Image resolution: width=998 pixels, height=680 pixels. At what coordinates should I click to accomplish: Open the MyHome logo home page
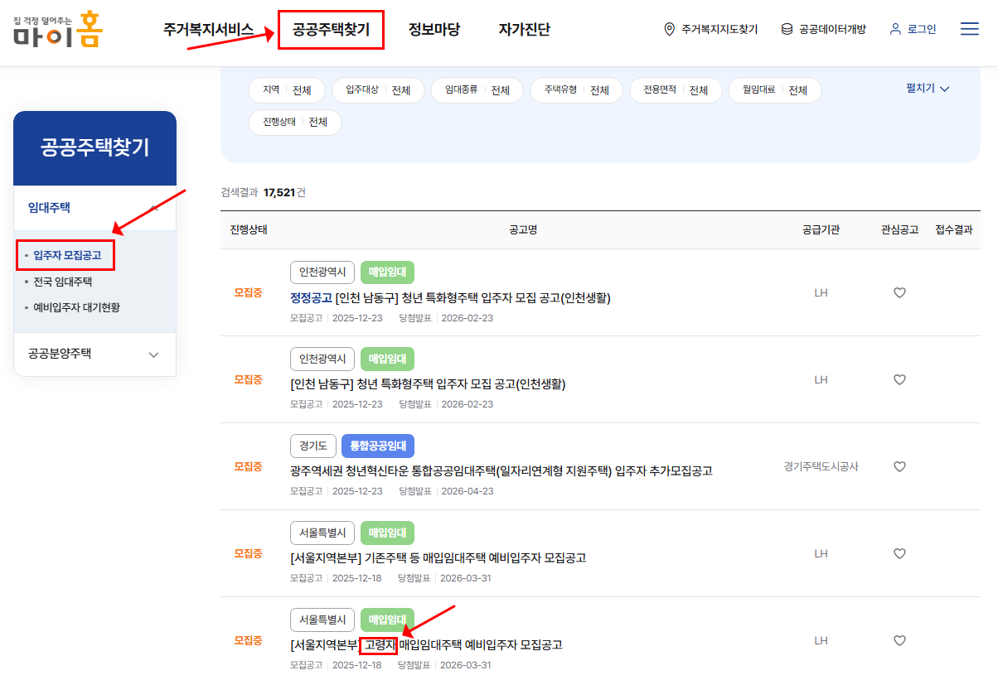pyautogui.click(x=58, y=29)
